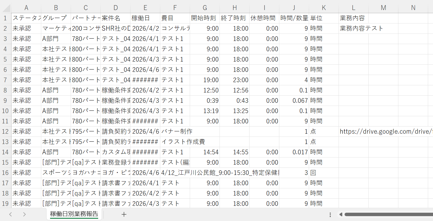Select the 回 unit cell
The width and height of the screenshot is (433, 221).
324,173
